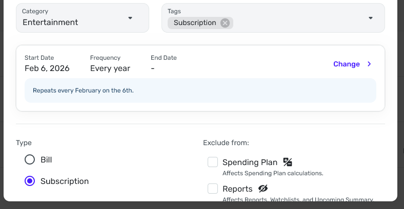Click the Spending Plan exclusion icon
Viewport: 404px width, 209px height.
[288, 162]
